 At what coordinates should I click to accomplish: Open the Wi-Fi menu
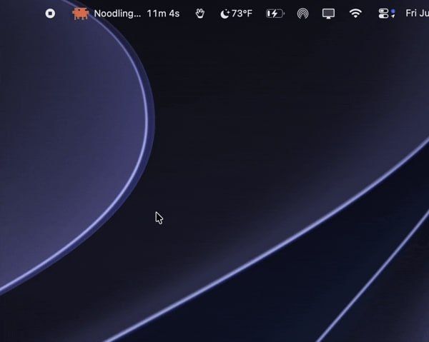pos(355,14)
